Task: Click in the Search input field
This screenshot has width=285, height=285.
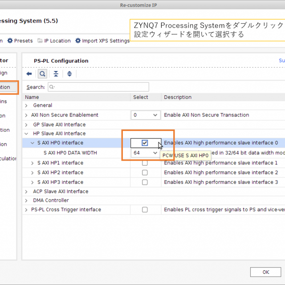Action: (98, 87)
